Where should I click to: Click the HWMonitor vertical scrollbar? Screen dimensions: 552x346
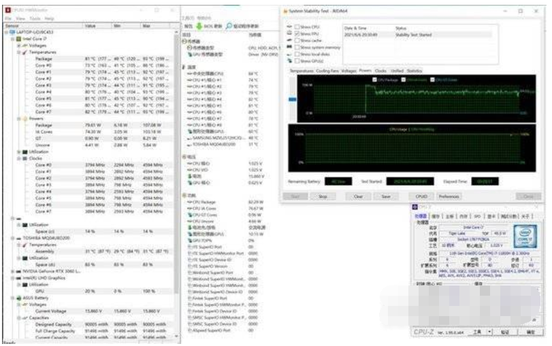tap(177, 183)
